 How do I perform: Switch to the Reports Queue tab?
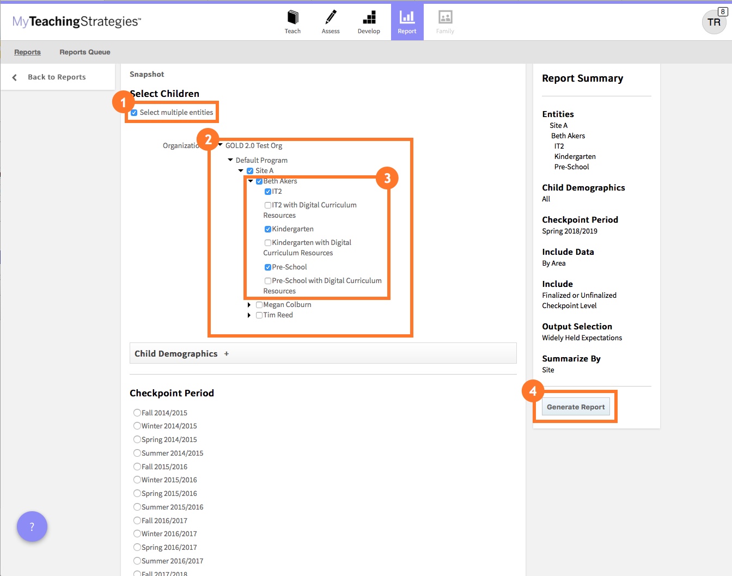tap(84, 52)
